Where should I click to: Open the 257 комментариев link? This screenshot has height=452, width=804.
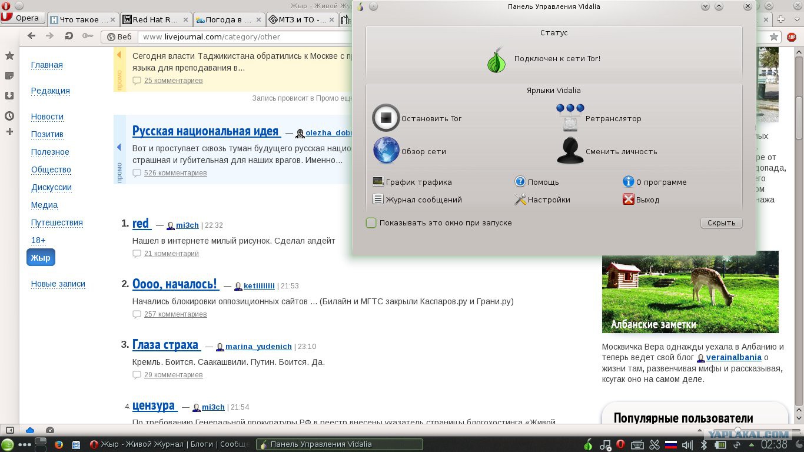coord(175,314)
